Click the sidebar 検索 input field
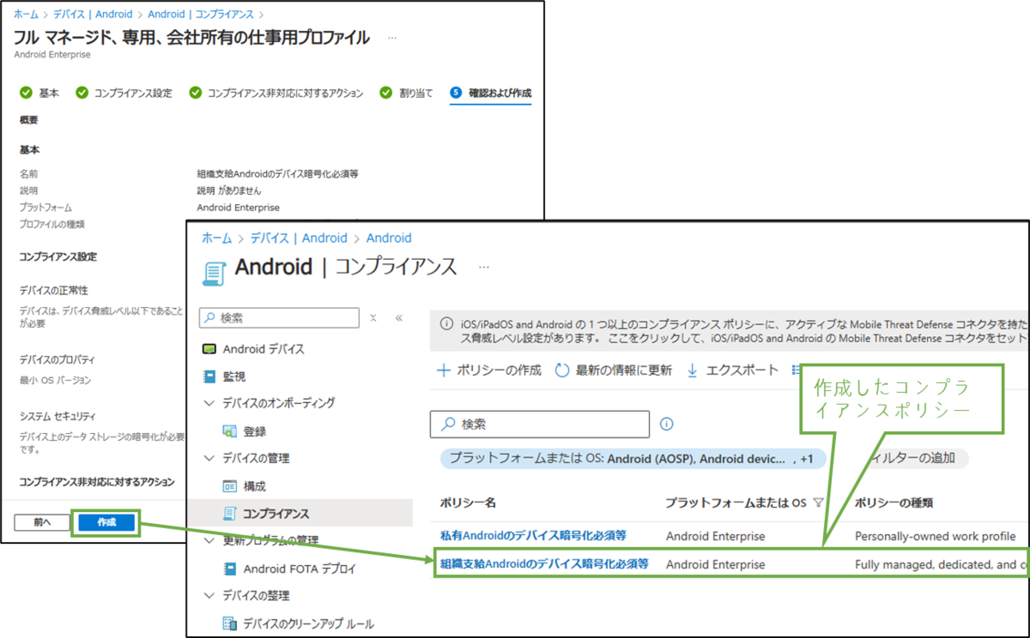The height and width of the screenshot is (638, 1030). (x=279, y=317)
